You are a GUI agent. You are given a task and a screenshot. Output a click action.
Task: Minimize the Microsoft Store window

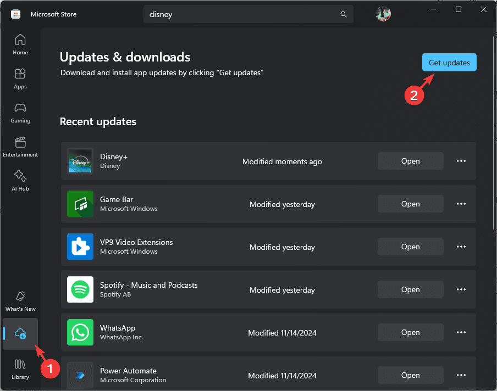[433, 9]
